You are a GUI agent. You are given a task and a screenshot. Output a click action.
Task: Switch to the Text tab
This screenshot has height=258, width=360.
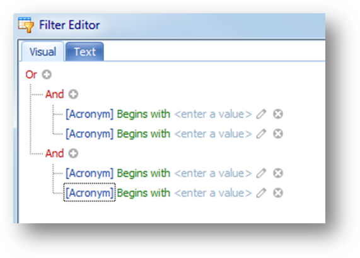(84, 52)
